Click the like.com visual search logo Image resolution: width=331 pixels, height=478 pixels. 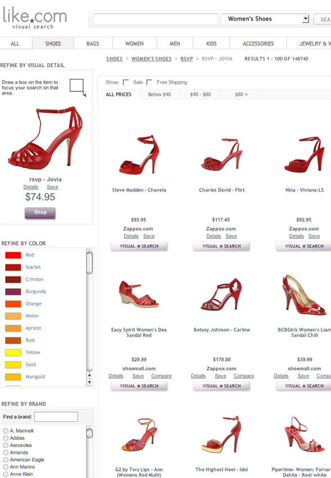35,18
